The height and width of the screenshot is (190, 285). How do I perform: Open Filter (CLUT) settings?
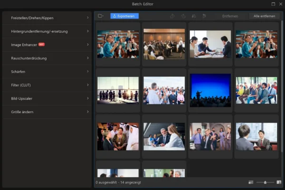click(47, 85)
